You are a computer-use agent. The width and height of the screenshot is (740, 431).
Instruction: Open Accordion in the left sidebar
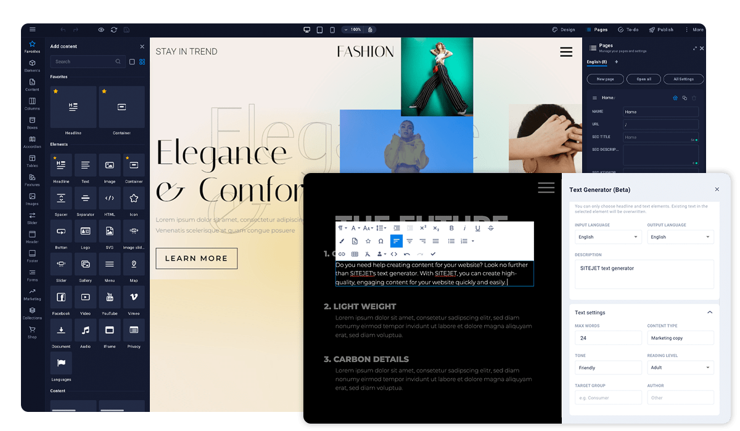tap(32, 142)
